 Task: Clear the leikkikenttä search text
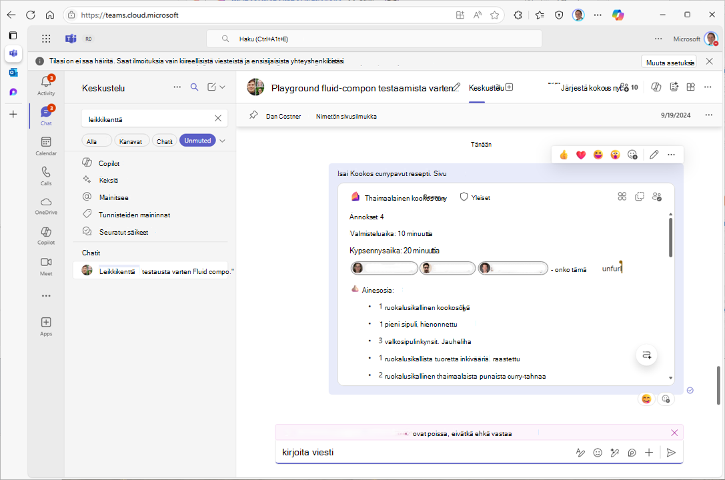[218, 118]
